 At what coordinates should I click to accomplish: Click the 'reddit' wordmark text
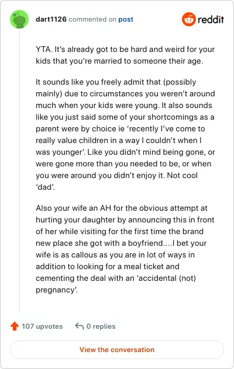[211, 19]
